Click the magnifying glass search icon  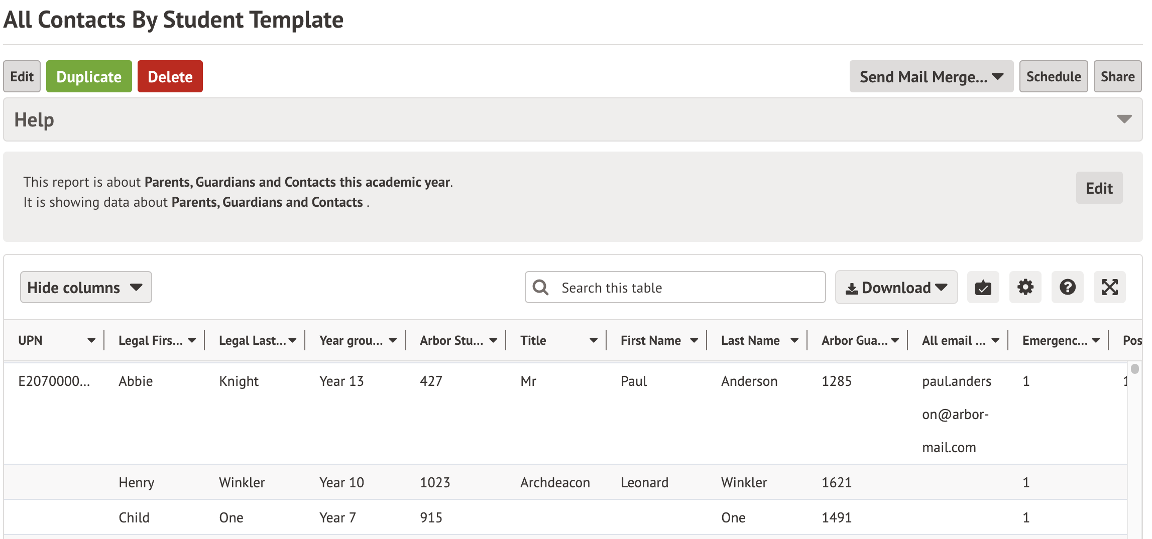(x=540, y=288)
